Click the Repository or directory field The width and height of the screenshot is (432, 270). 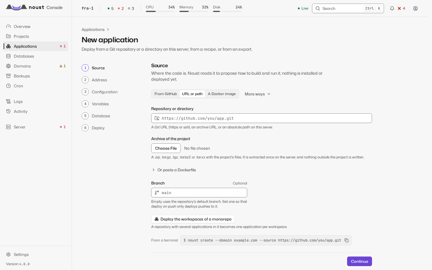coord(262,118)
